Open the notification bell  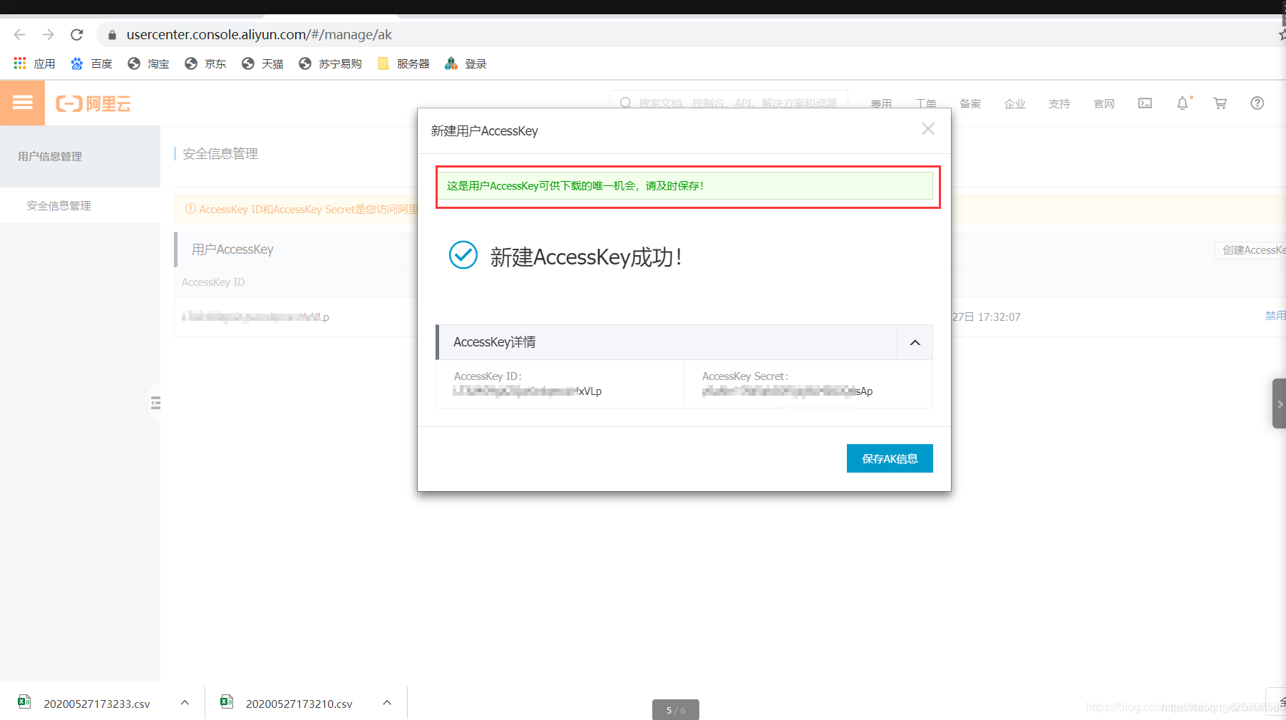click(1183, 103)
